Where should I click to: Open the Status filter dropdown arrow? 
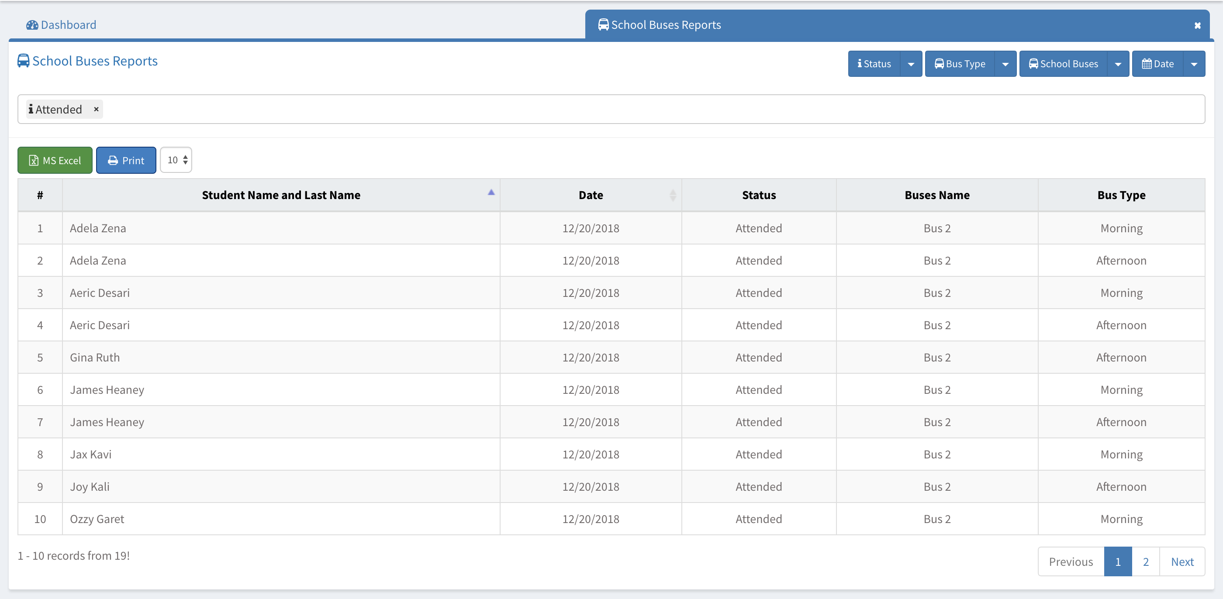911,63
